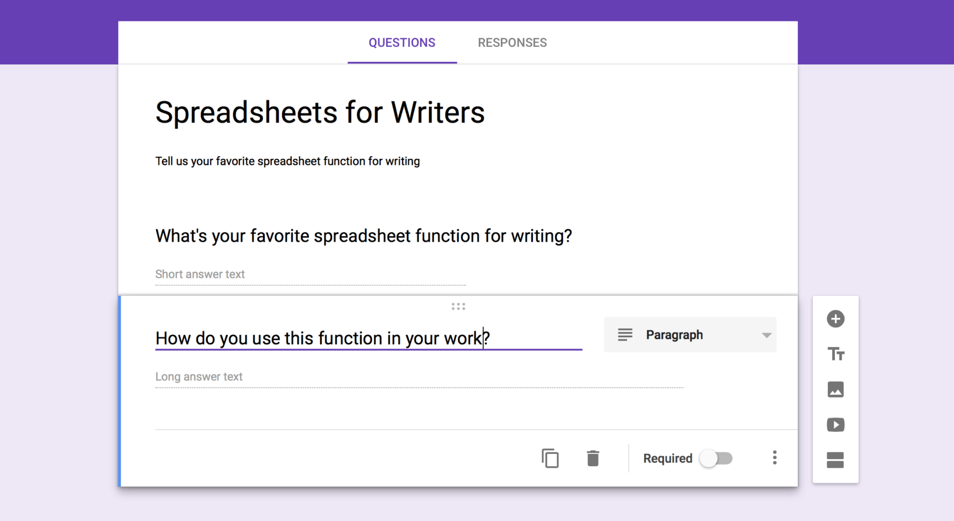
Task: Add a new section using the section icon
Action: click(x=835, y=460)
